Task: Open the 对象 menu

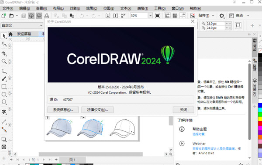Action: pyautogui.click(x=75, y=8)
